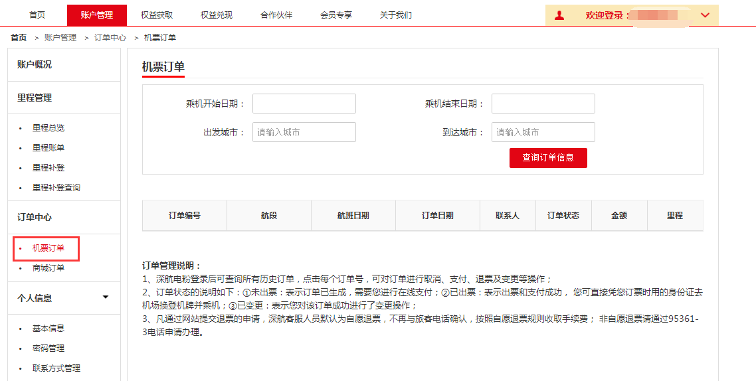
Task: Click 订单中心 in the breadcrumb
Action: (110, 38)
